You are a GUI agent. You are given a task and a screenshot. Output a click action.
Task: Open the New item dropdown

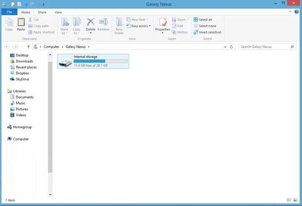(x=147, y=19)
